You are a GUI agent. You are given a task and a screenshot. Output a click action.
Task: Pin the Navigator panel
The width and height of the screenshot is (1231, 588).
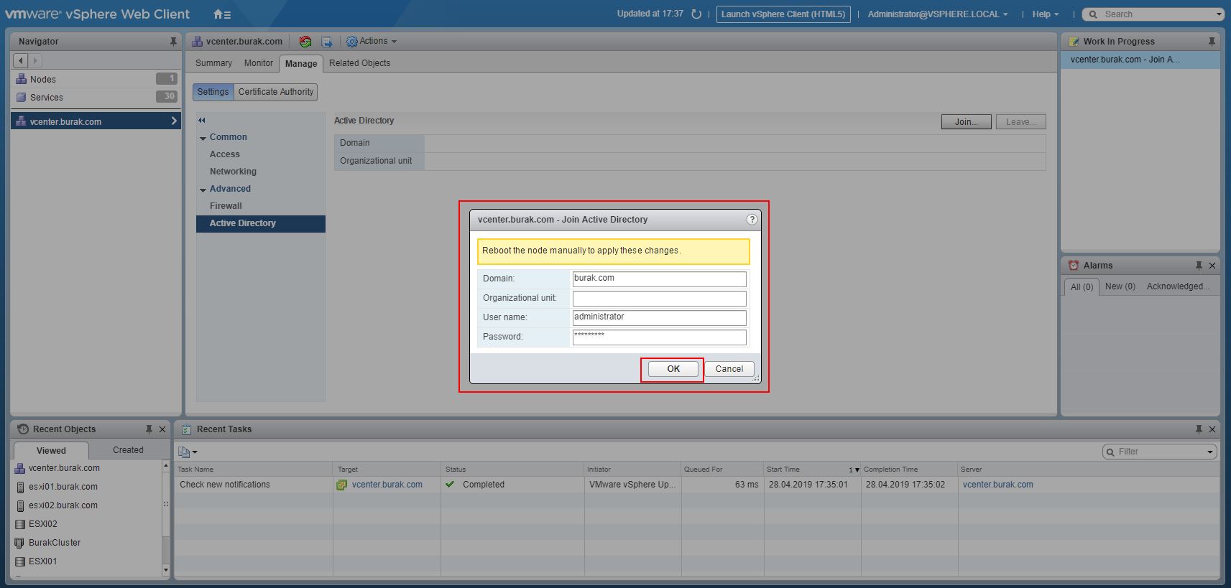[x=173, y=42]
